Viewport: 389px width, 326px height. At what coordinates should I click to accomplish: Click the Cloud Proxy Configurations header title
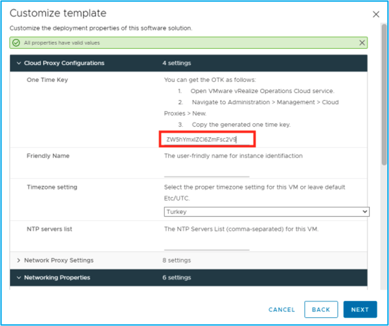point(64,63)
